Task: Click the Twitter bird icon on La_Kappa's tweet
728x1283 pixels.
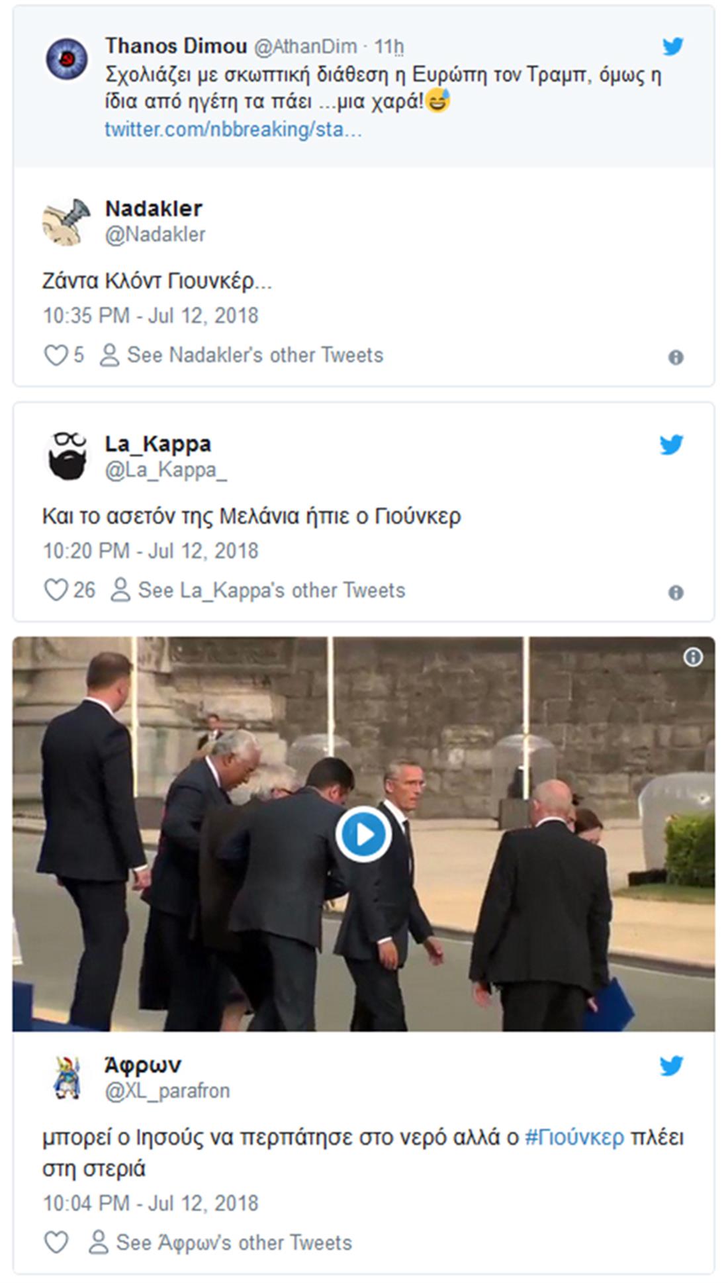Action: point(670,445)
